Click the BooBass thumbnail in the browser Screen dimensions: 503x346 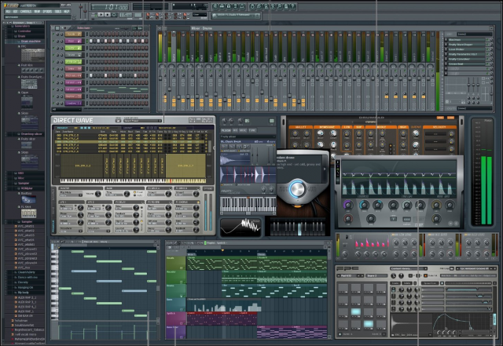coord(28,199)
